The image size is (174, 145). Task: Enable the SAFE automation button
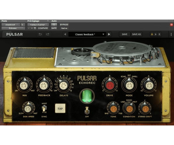54,28
